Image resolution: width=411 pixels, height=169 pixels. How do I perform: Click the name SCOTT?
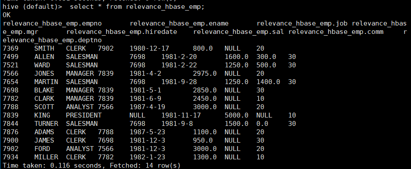(44, 107)
